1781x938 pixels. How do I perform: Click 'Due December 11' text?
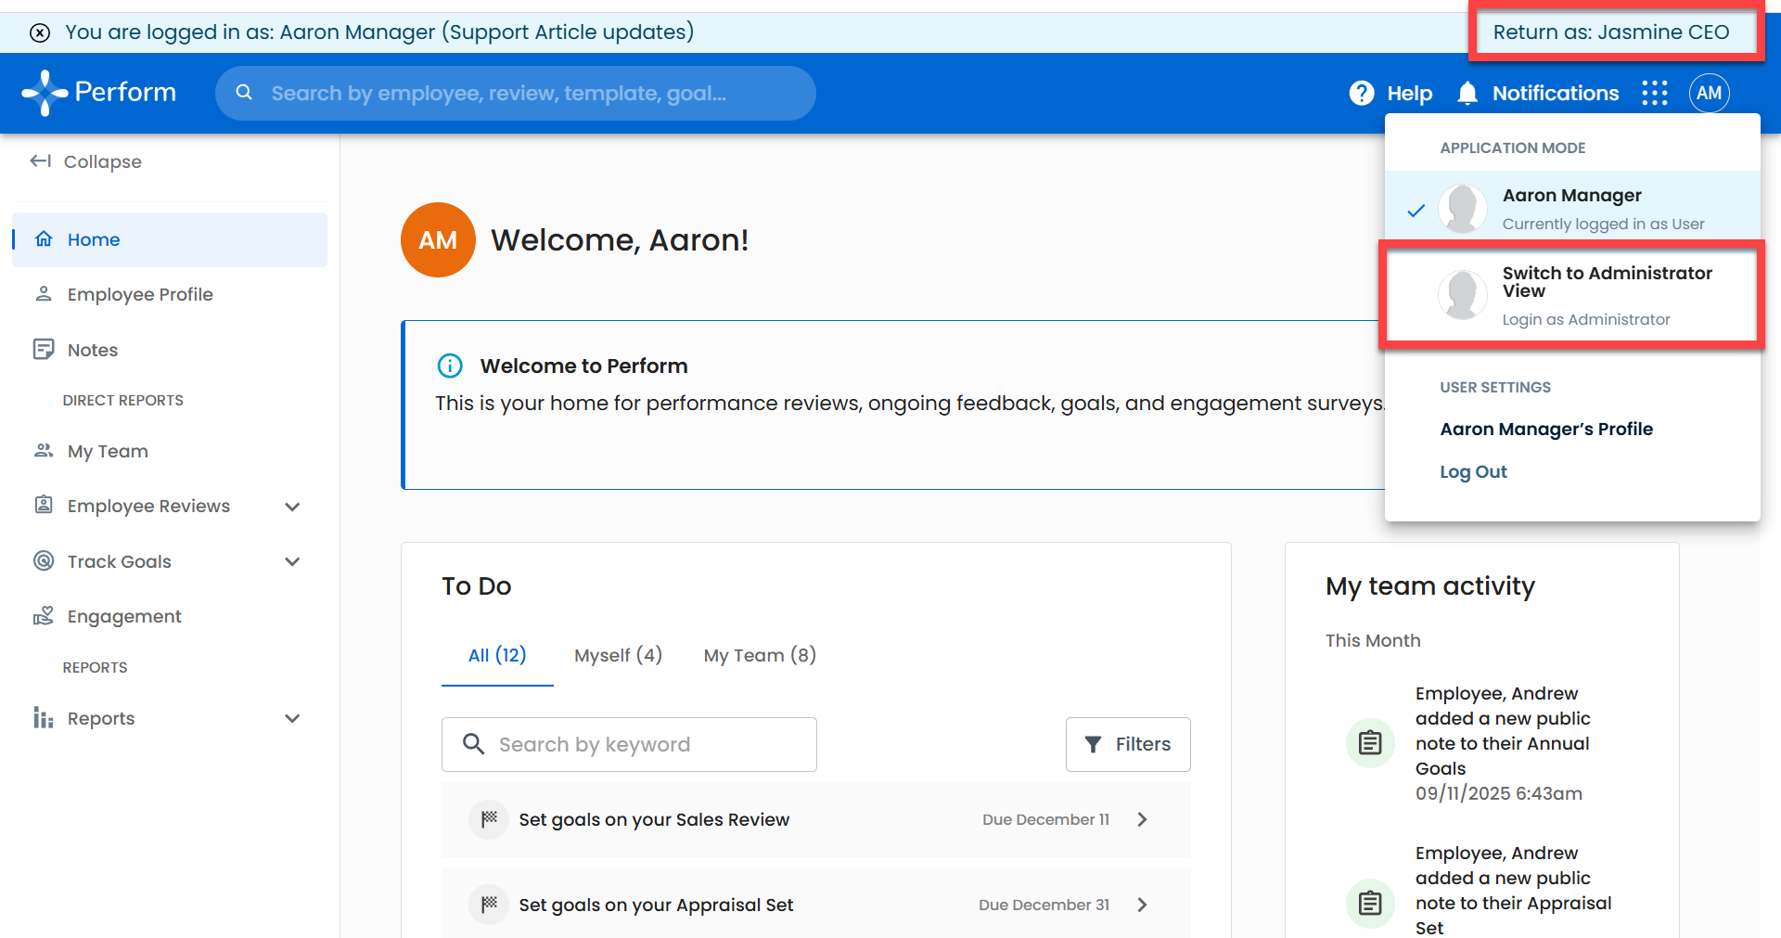[1045, 819]
